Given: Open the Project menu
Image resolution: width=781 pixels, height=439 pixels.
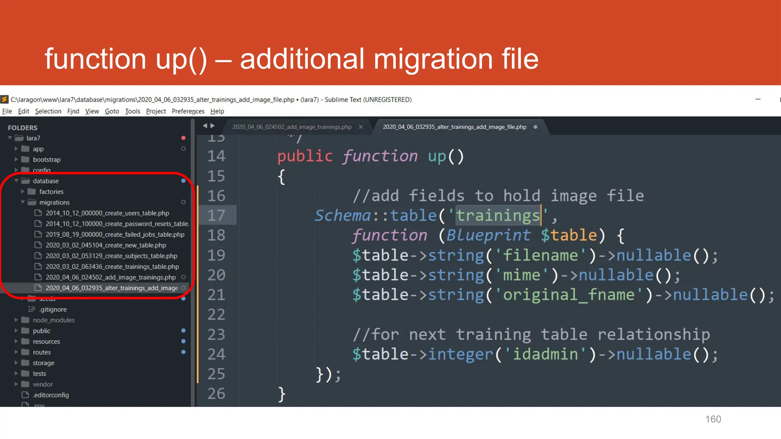Looking at the screenshot, I should pos(156,111).
